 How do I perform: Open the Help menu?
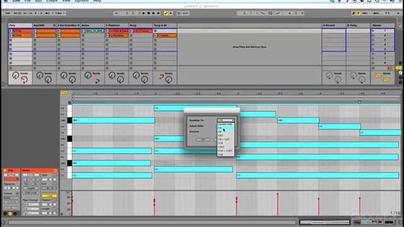[97, 1]
